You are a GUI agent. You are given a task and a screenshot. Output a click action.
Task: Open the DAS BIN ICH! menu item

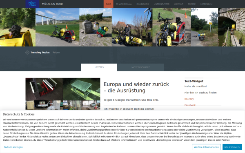tap(143, 4)
